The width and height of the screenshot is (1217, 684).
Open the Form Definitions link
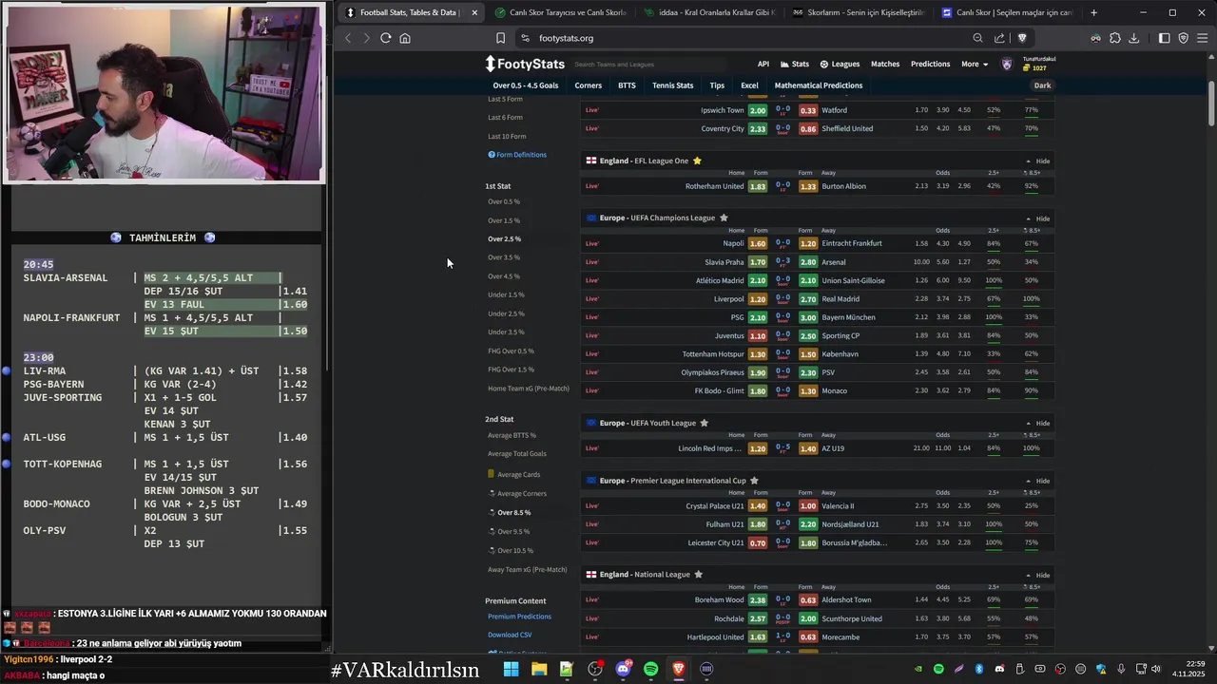(517, 155)
